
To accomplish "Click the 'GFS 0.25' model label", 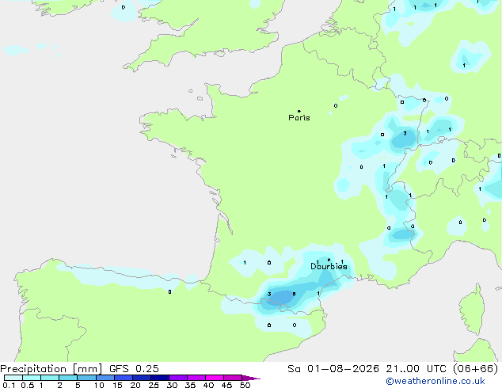I will pos(134,369).
